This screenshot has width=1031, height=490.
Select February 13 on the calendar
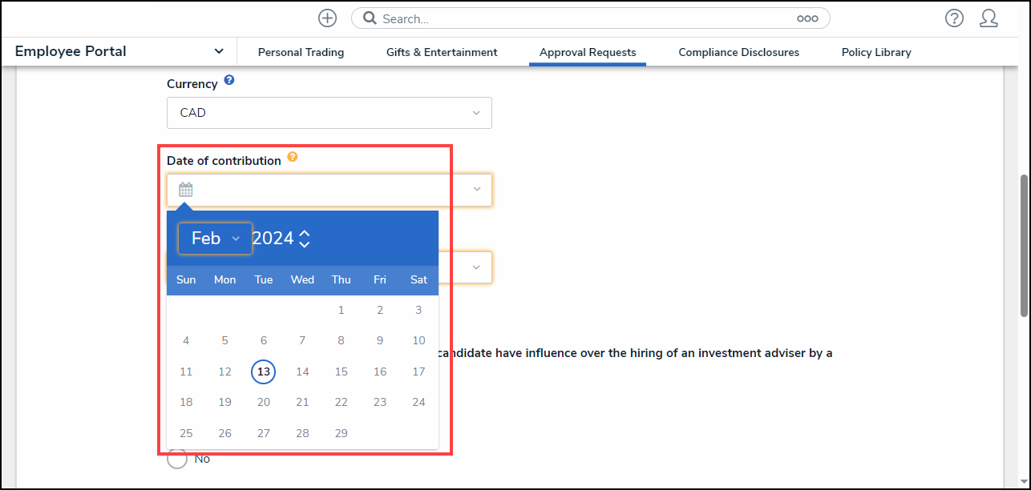click(x=263, y=371)
